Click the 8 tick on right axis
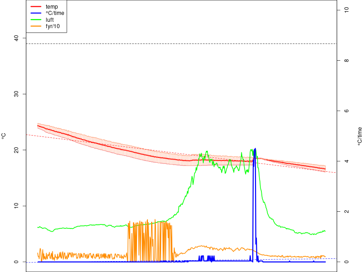Image resolution: width=363 pixels, height=272 pixels. point(346,61)
